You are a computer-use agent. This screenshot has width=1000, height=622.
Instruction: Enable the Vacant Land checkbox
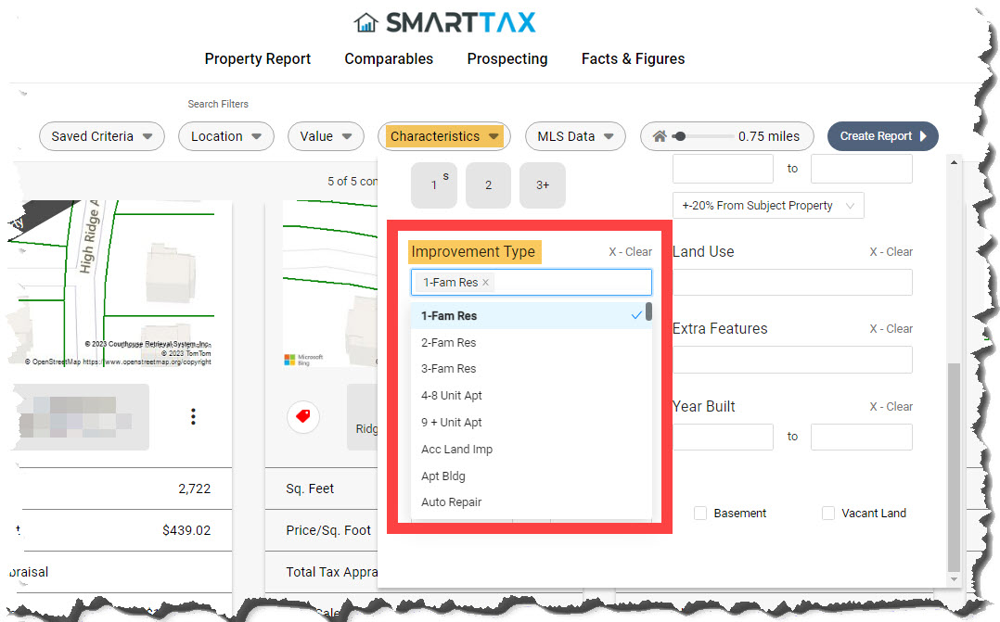click(827, 513)
